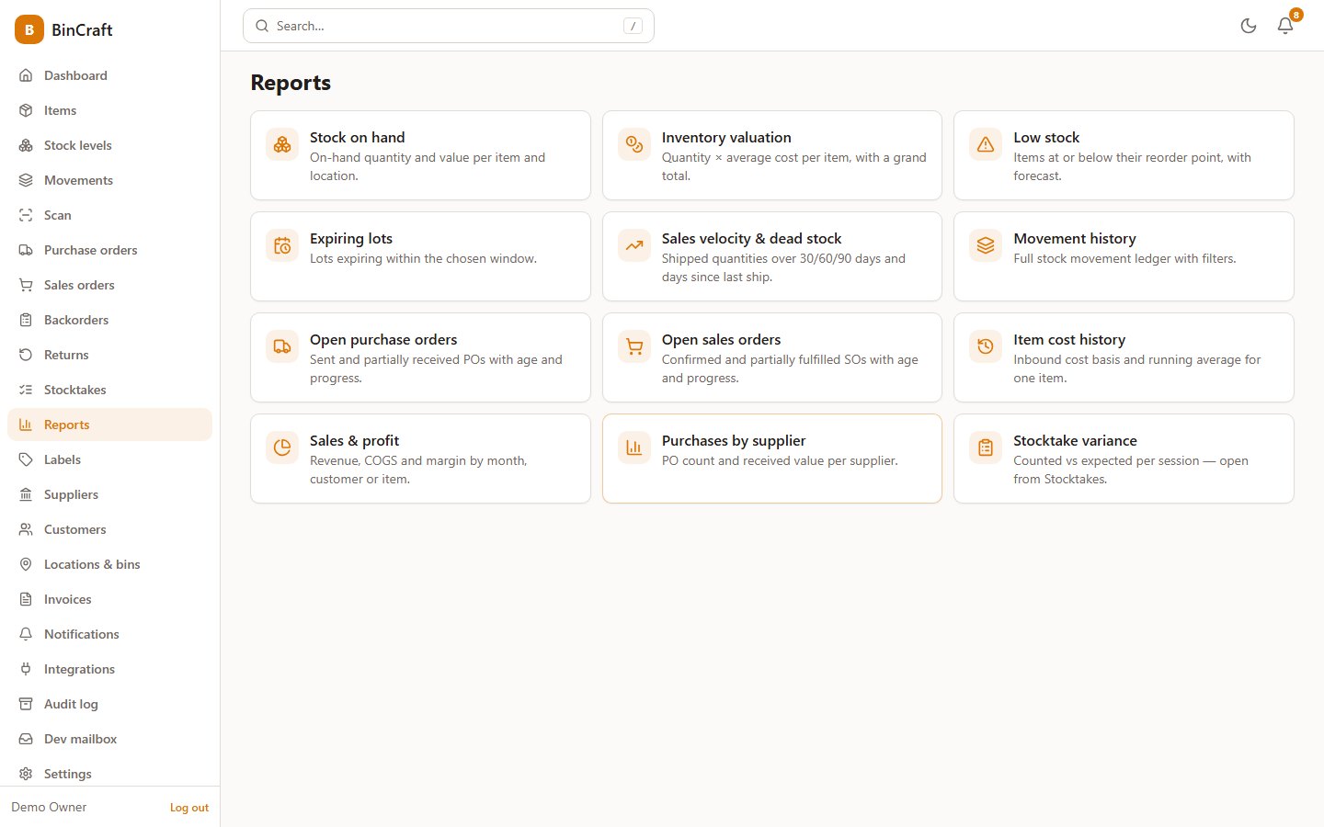Click the Item cost history clock icon
The width and height of the screenshot is (1324, 827).
[x=986, y=346]
